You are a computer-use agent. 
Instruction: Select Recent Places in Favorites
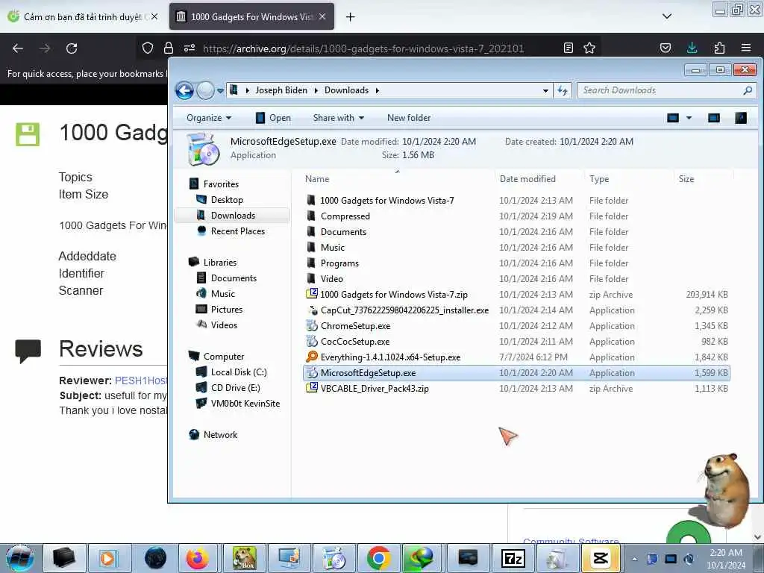238,231
